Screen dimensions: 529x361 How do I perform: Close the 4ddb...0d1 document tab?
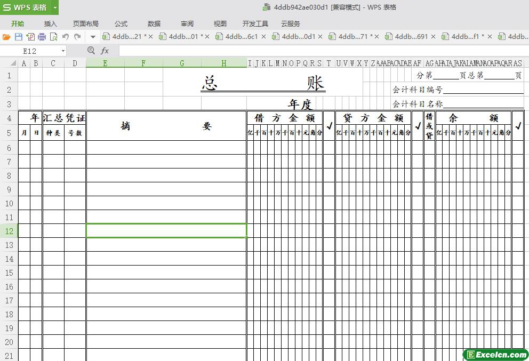tap(320, 36)
